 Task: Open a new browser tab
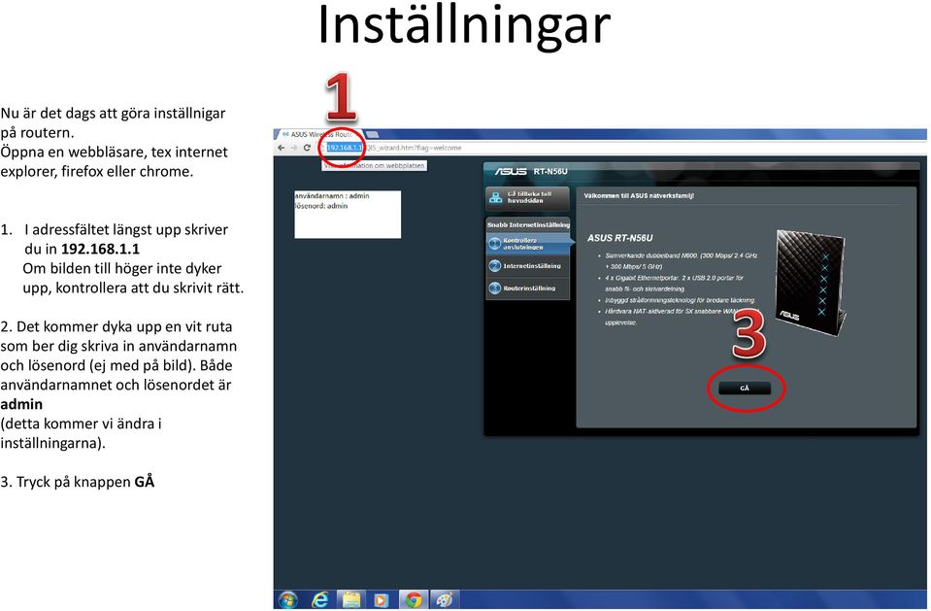coord(372,134)
